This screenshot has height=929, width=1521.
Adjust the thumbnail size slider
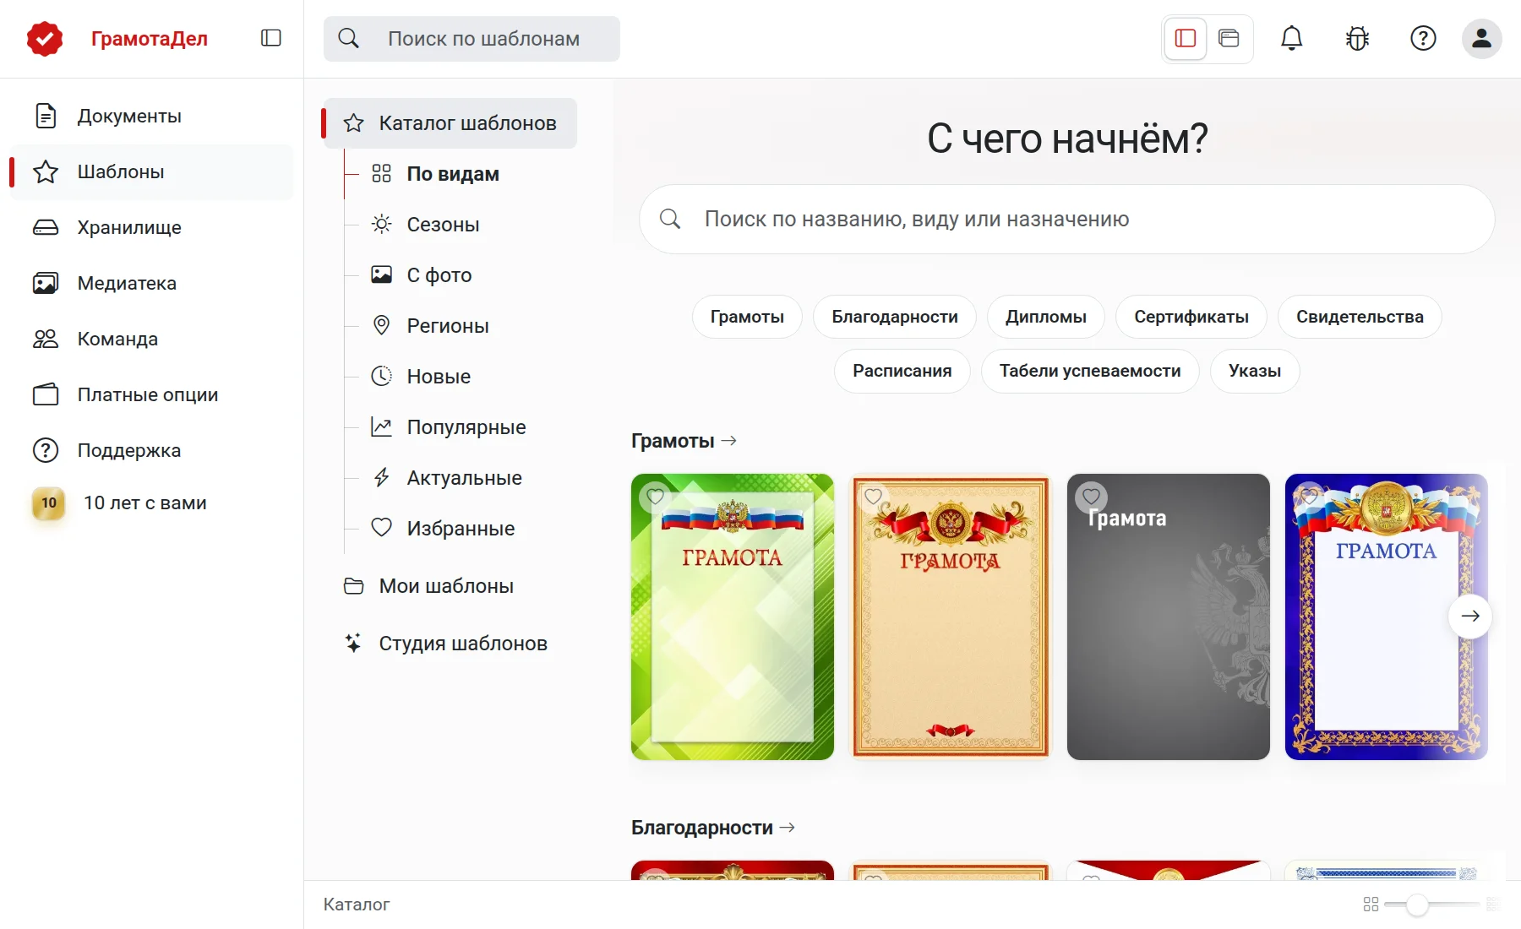(1417, 905)
